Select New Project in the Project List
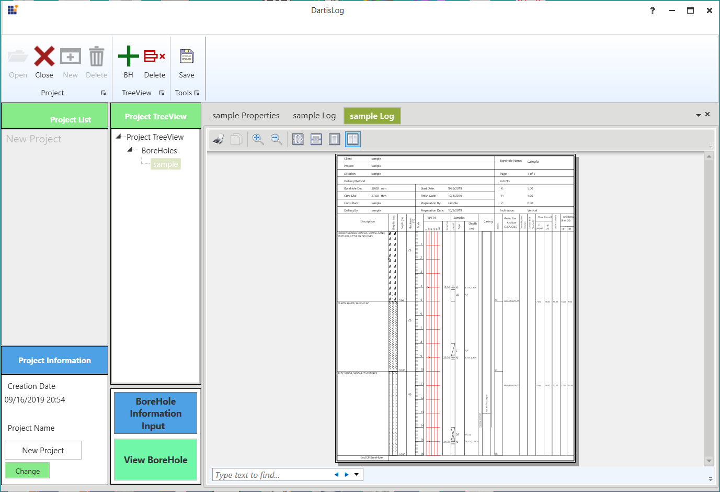720x492 pixels. pos(34,139)
